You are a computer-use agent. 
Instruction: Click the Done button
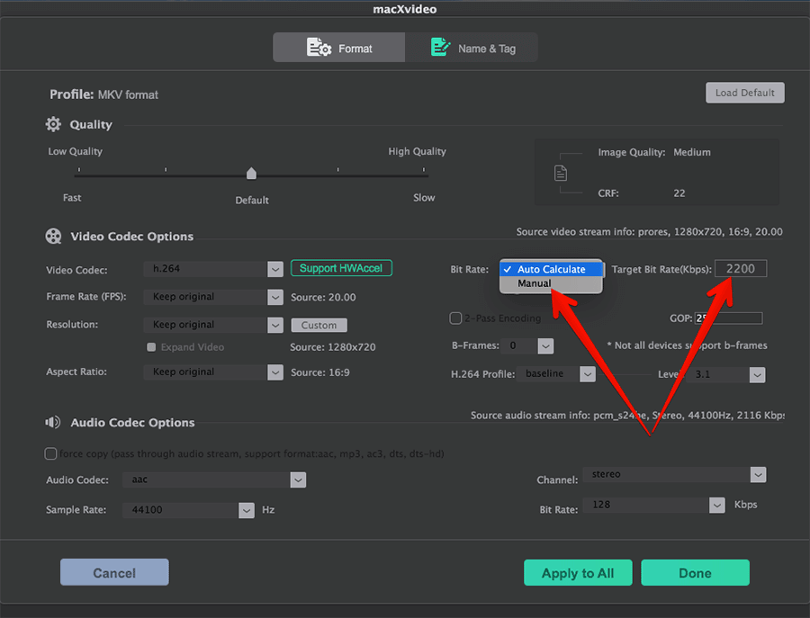695,573
